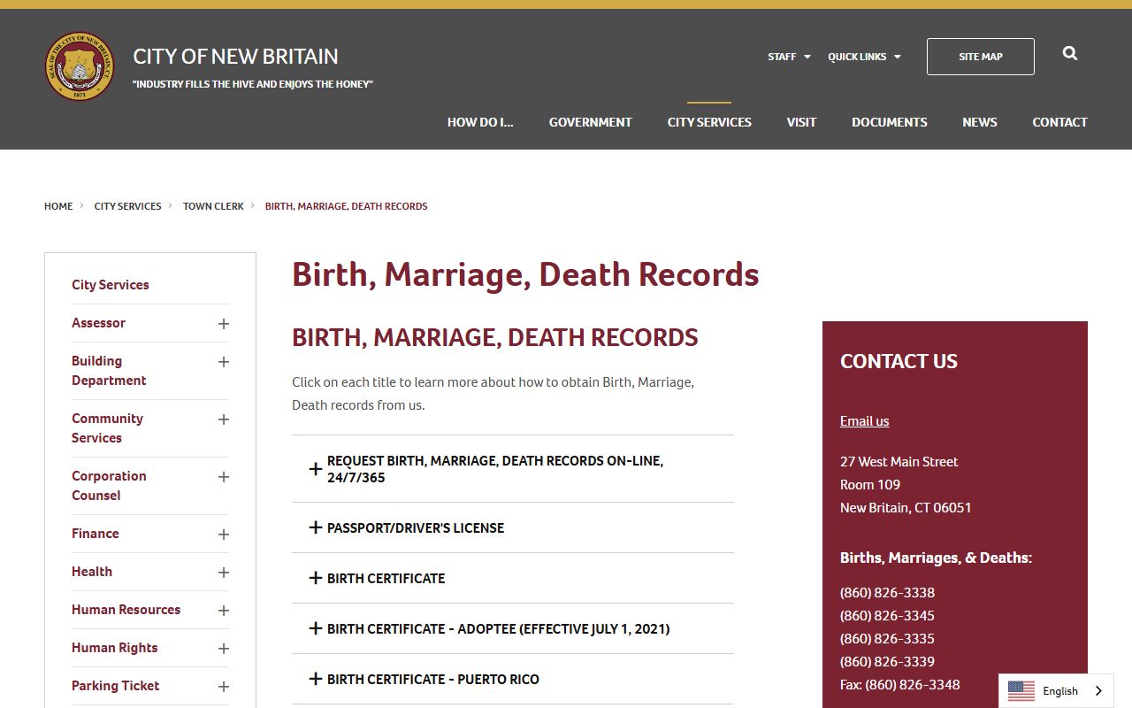Open Parking Ticket sidebar link
Image resolution: width=1132 pixels, height=708 pixels.
click(116, 686)
